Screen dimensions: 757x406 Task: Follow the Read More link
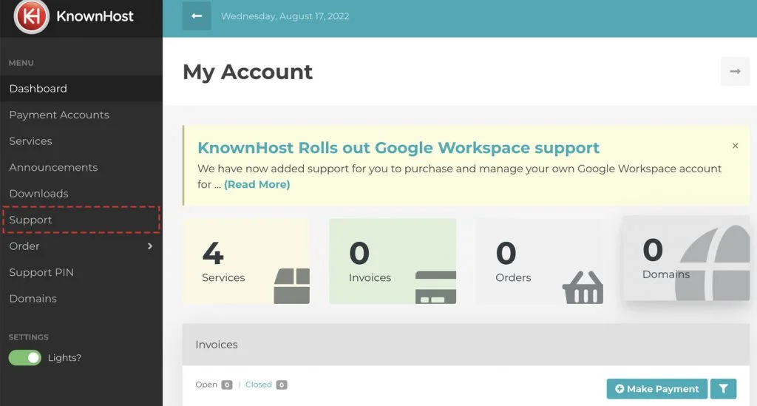click(257, 184)
